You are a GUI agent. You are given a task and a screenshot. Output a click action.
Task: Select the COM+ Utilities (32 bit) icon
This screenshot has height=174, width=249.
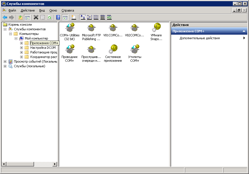70,28
